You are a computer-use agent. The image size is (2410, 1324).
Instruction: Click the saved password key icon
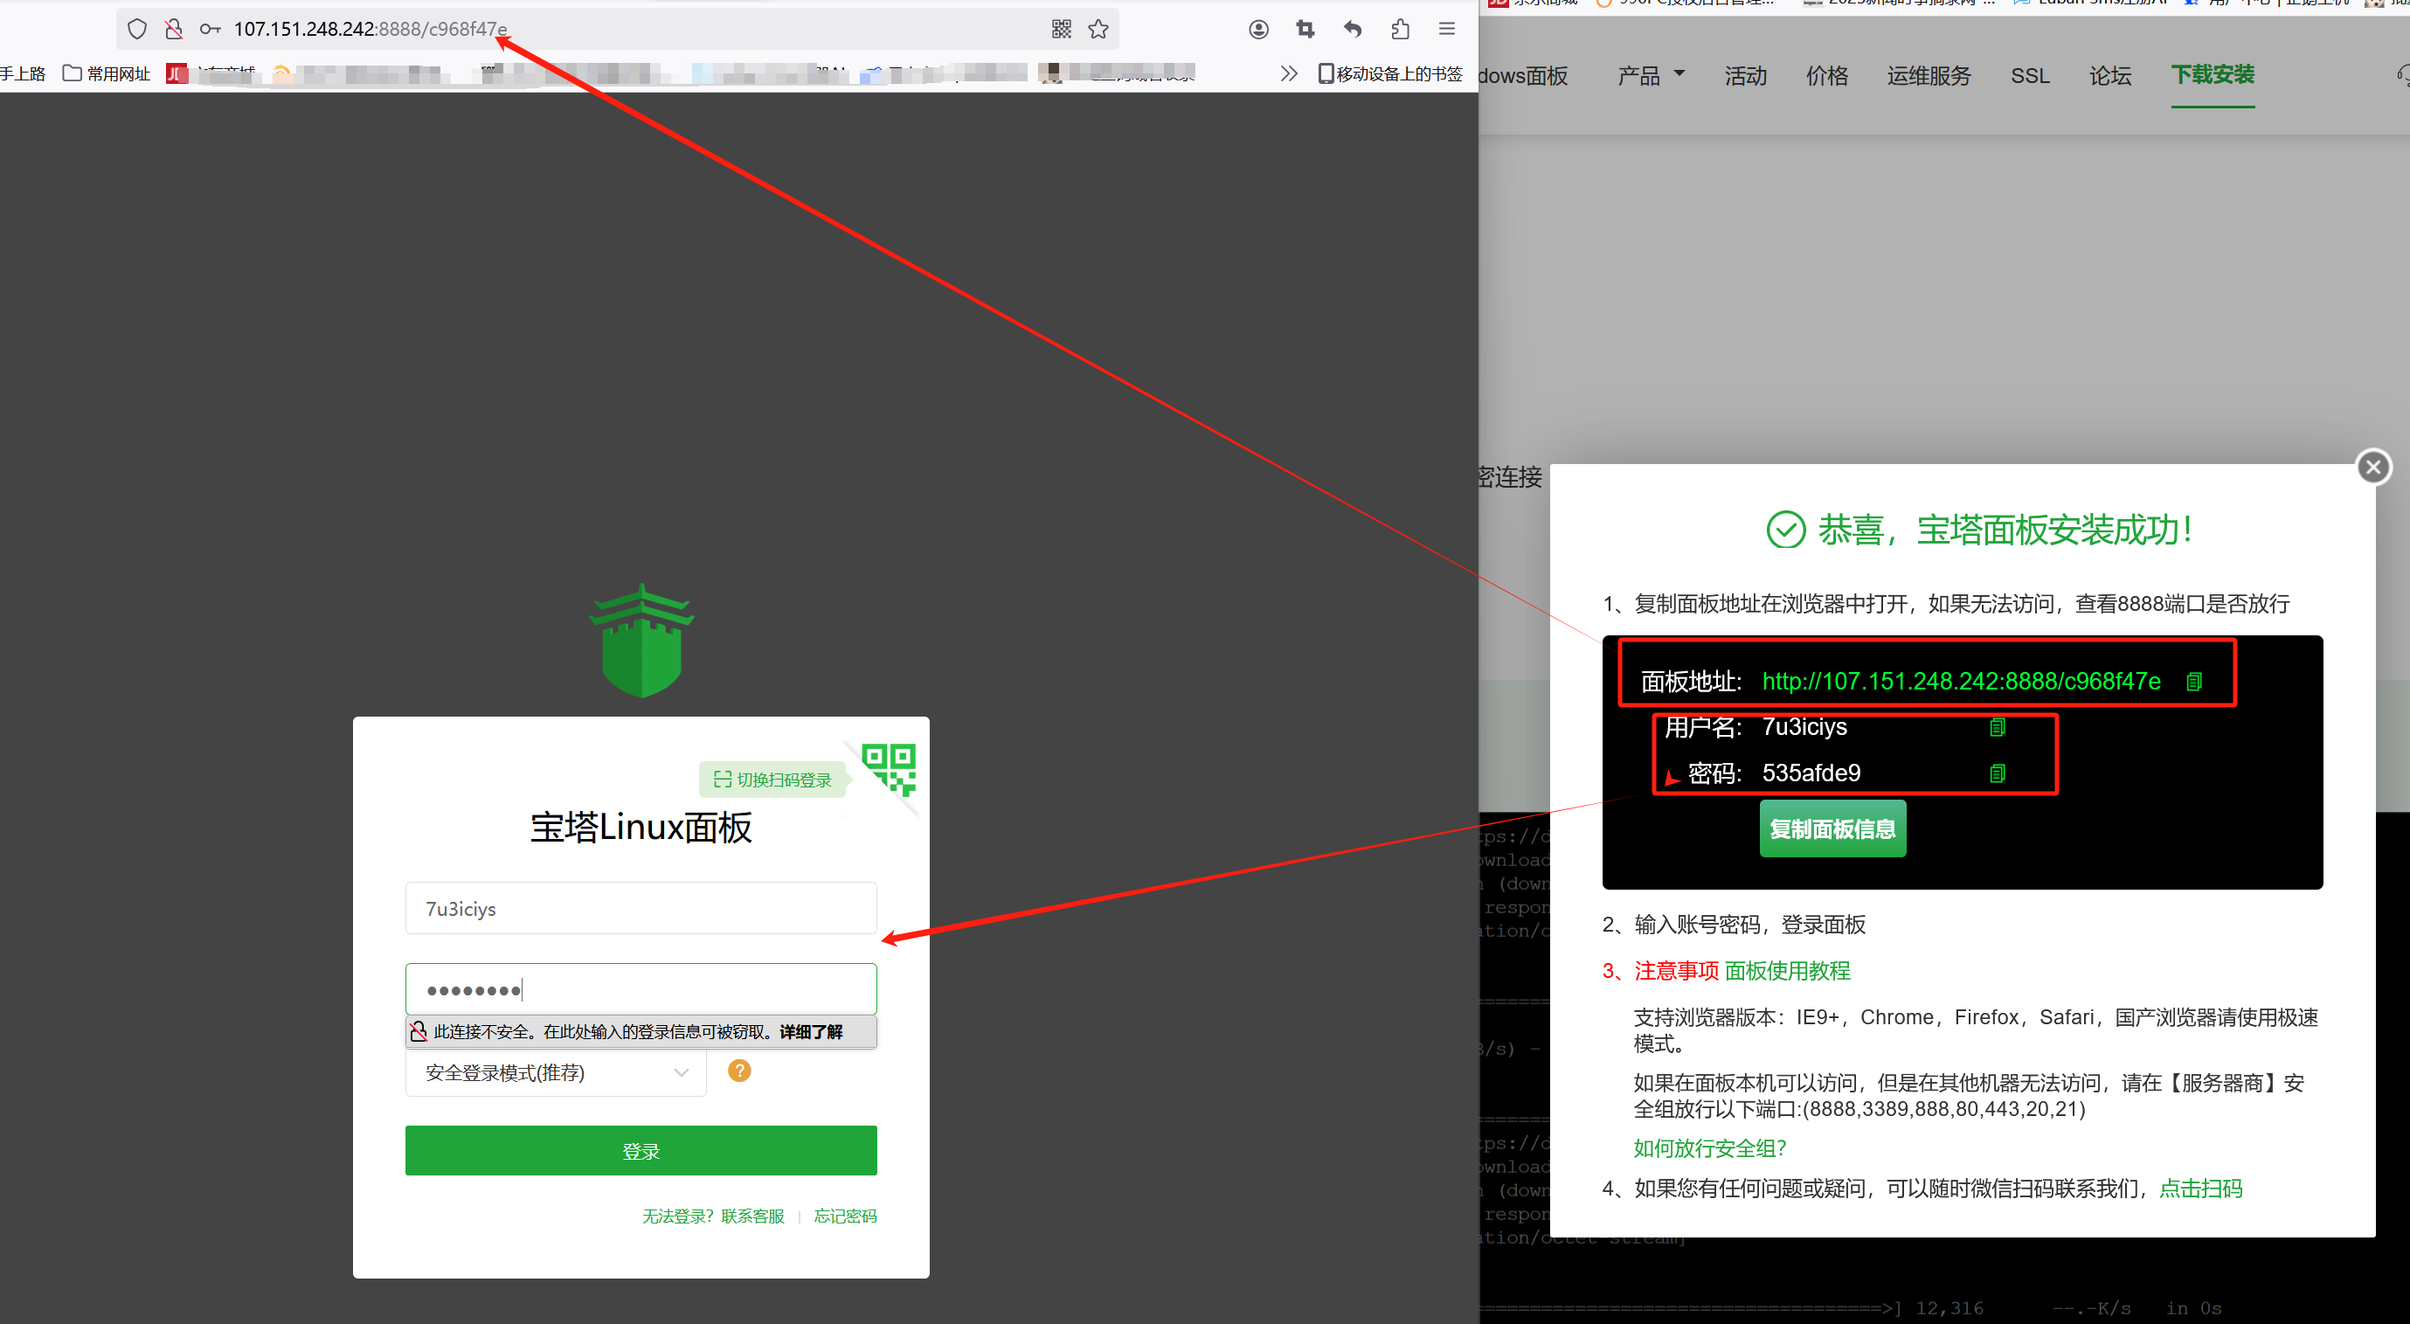[211, 29]
